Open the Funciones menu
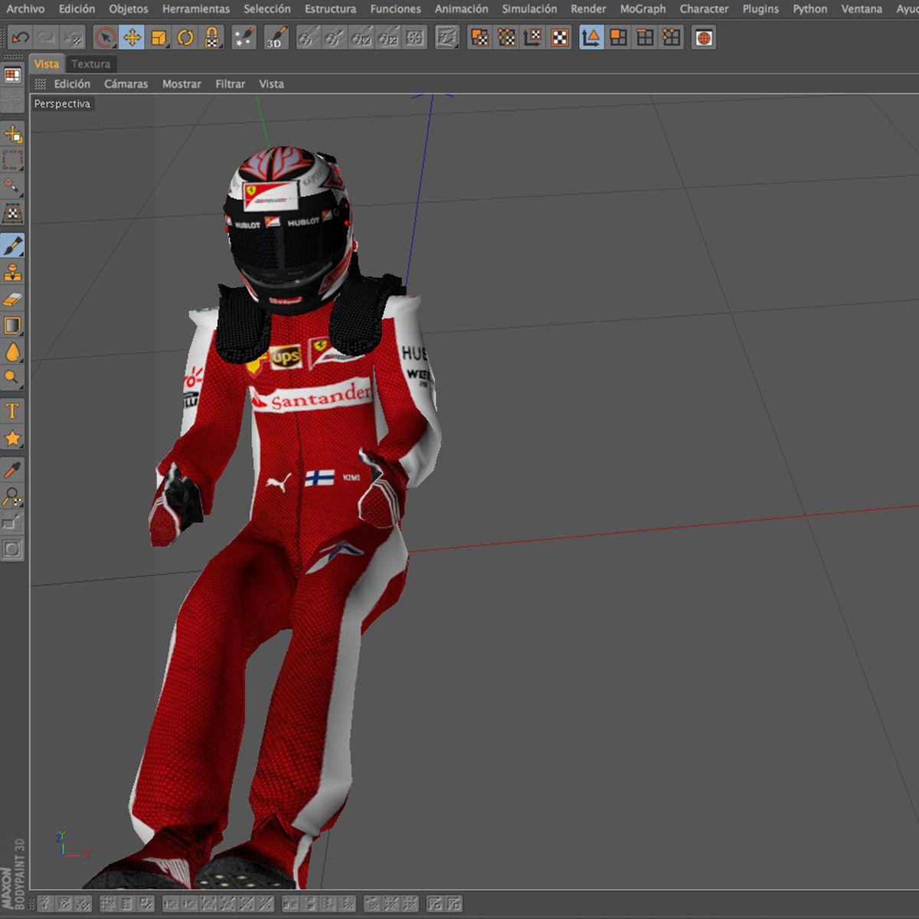The width and height of the screenshot is (919, 919). click(x=395, y=9)
